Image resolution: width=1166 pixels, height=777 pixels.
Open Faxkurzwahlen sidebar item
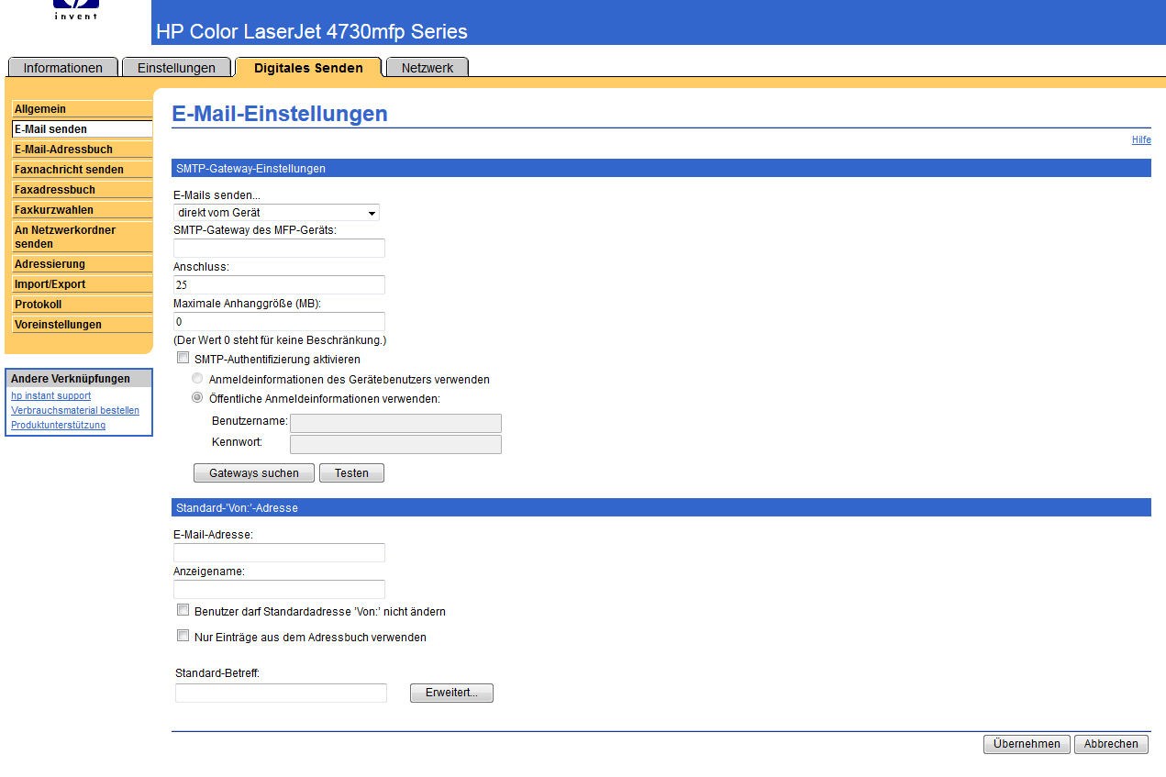tap(83, 210)
